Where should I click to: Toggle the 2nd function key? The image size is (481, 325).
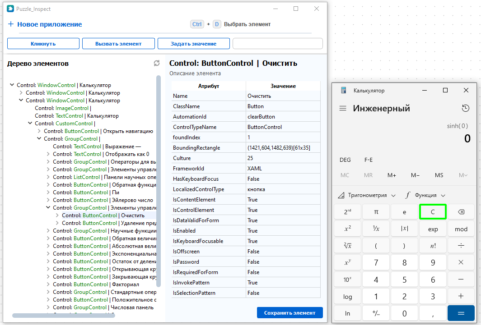[347, 212]
